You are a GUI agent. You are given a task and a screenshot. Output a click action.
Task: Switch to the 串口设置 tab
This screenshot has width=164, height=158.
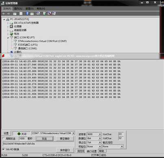click(x=92, y=151)
